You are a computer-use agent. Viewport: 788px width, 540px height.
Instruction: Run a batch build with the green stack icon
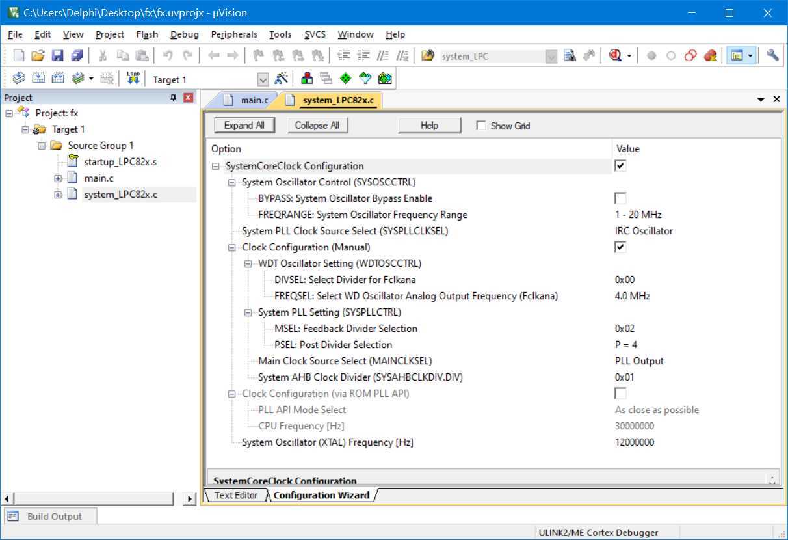pyautogui.click(x=78, y=79)
